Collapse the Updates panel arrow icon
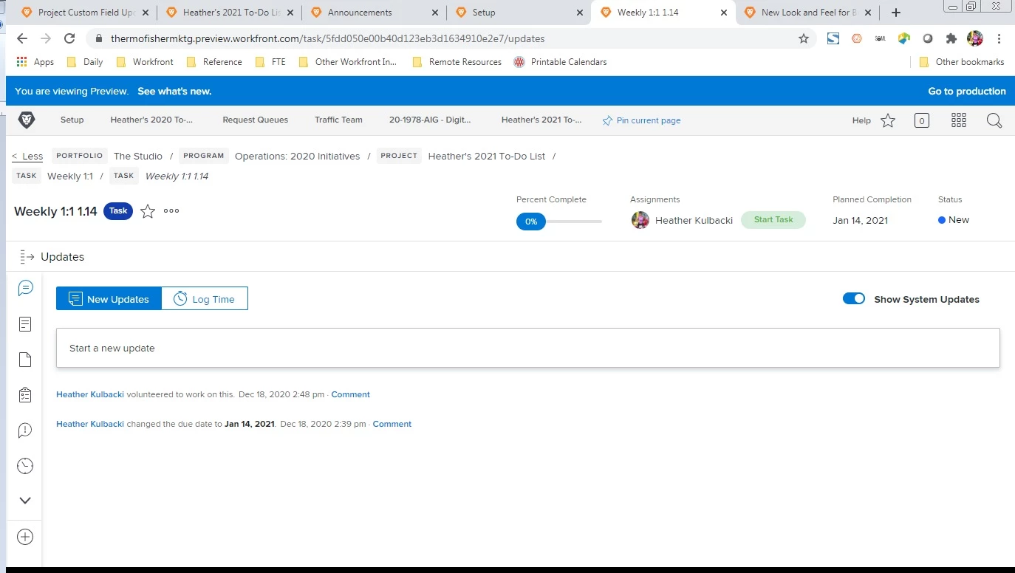Image resolution: width=1015 pixels, height=573 pixels. click(x=27, y=257)
